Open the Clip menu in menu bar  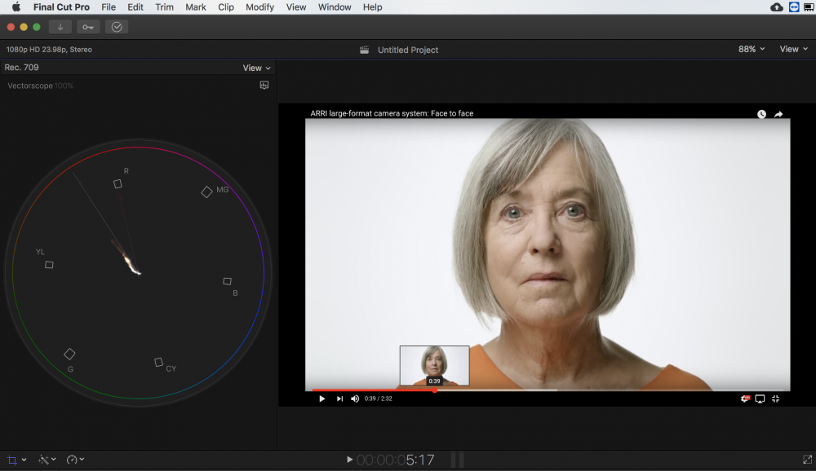coord(226,7)
